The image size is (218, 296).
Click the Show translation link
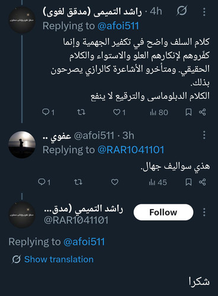click(x=59, y=259)
